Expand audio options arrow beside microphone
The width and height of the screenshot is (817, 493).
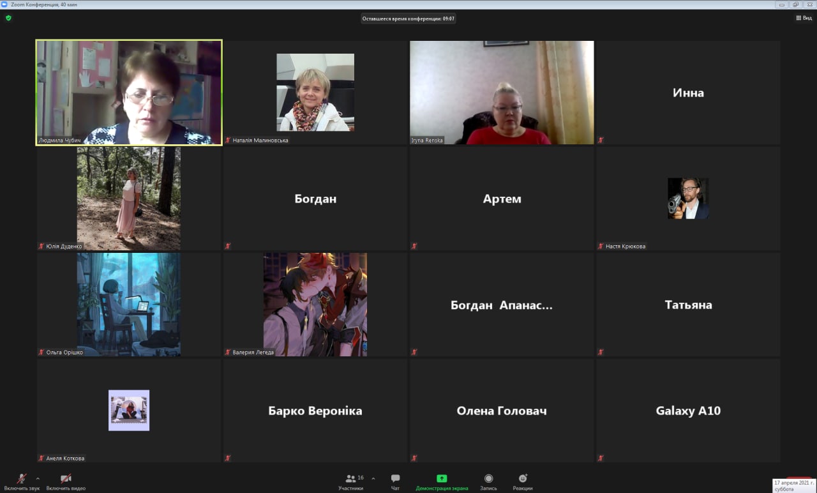point(38,478)
